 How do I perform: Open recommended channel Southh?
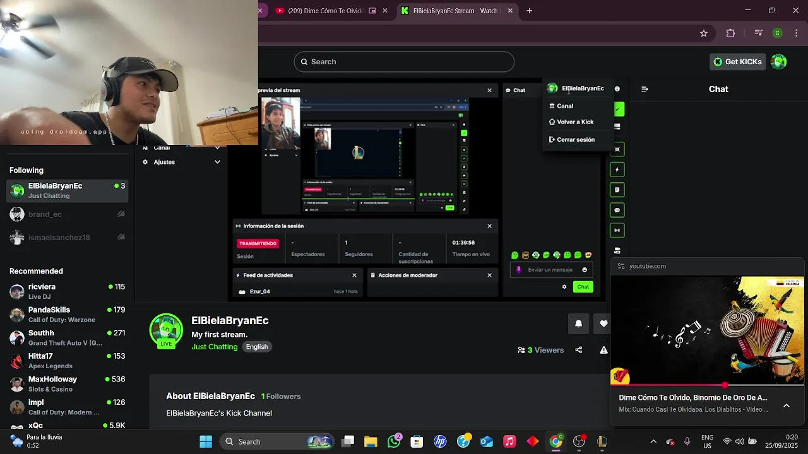tap(67, 337)
